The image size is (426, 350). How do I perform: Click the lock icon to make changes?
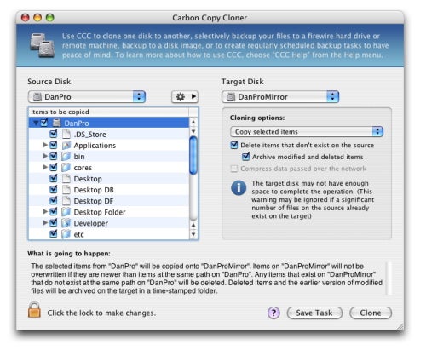pyautogui.click(x=34, y=310)
